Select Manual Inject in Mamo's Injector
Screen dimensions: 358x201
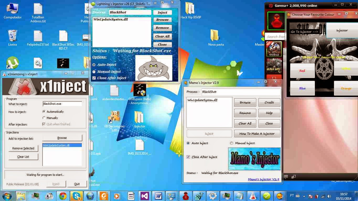(x=232, y=143)
